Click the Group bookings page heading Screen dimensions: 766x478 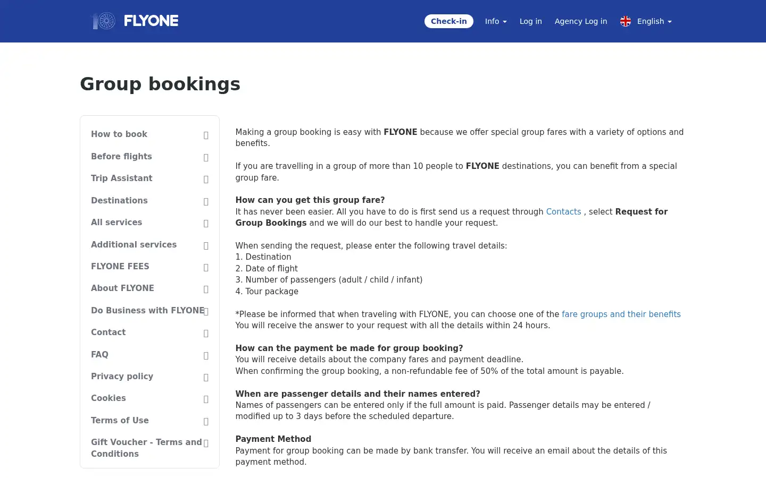click(x=160, y=84)
